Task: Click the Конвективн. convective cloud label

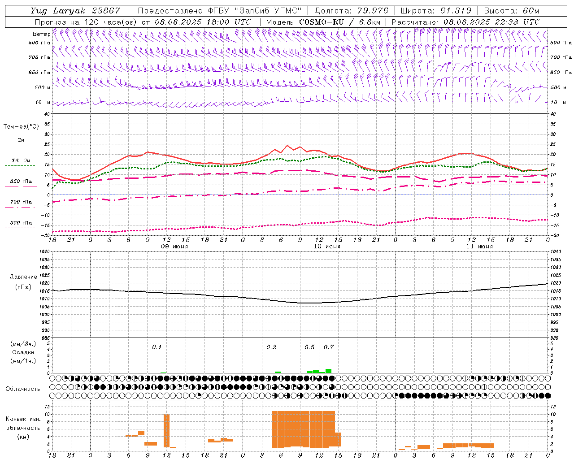Action: coord(23,419)
